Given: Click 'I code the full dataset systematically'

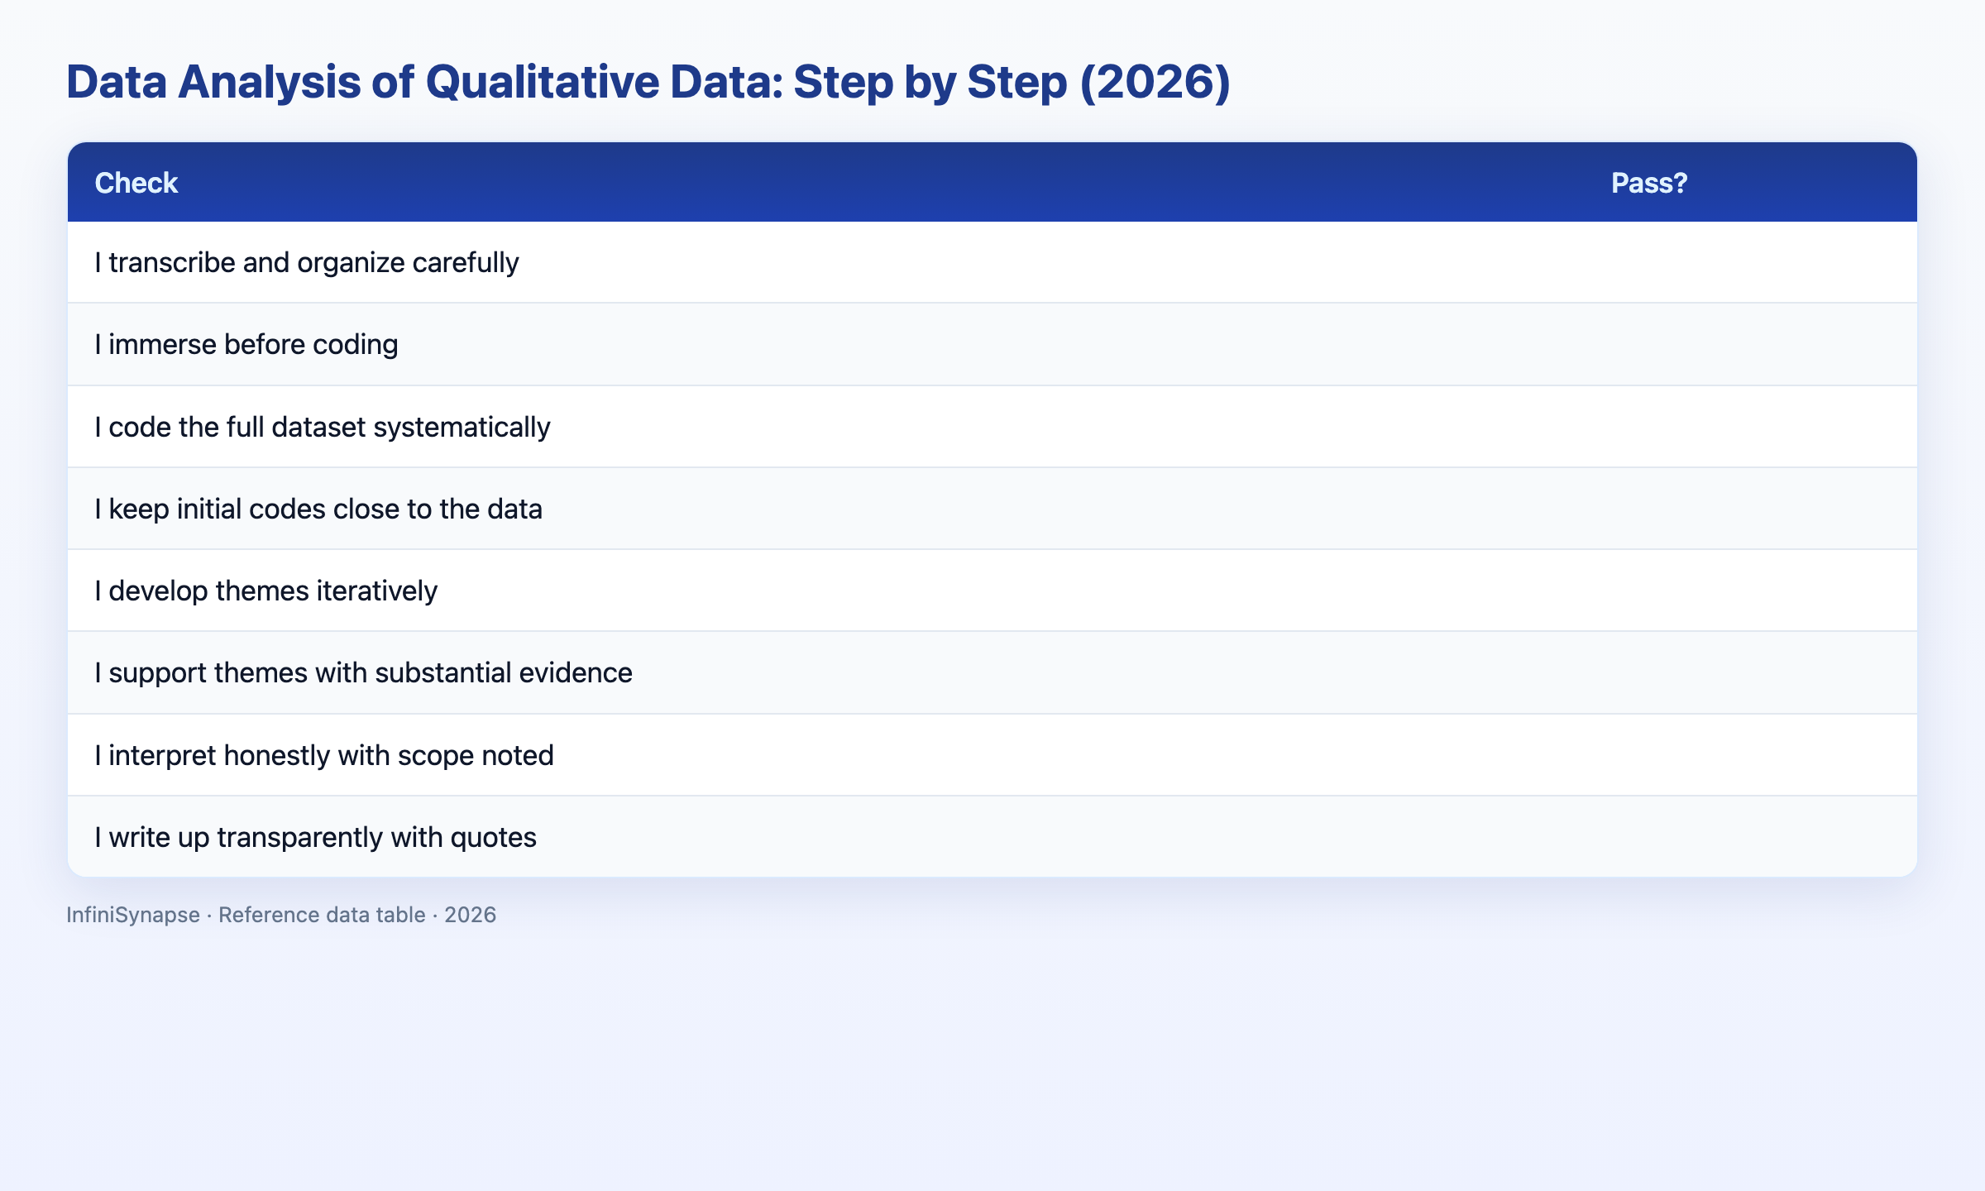Looking at the screenshot, I should pos(323,427).
